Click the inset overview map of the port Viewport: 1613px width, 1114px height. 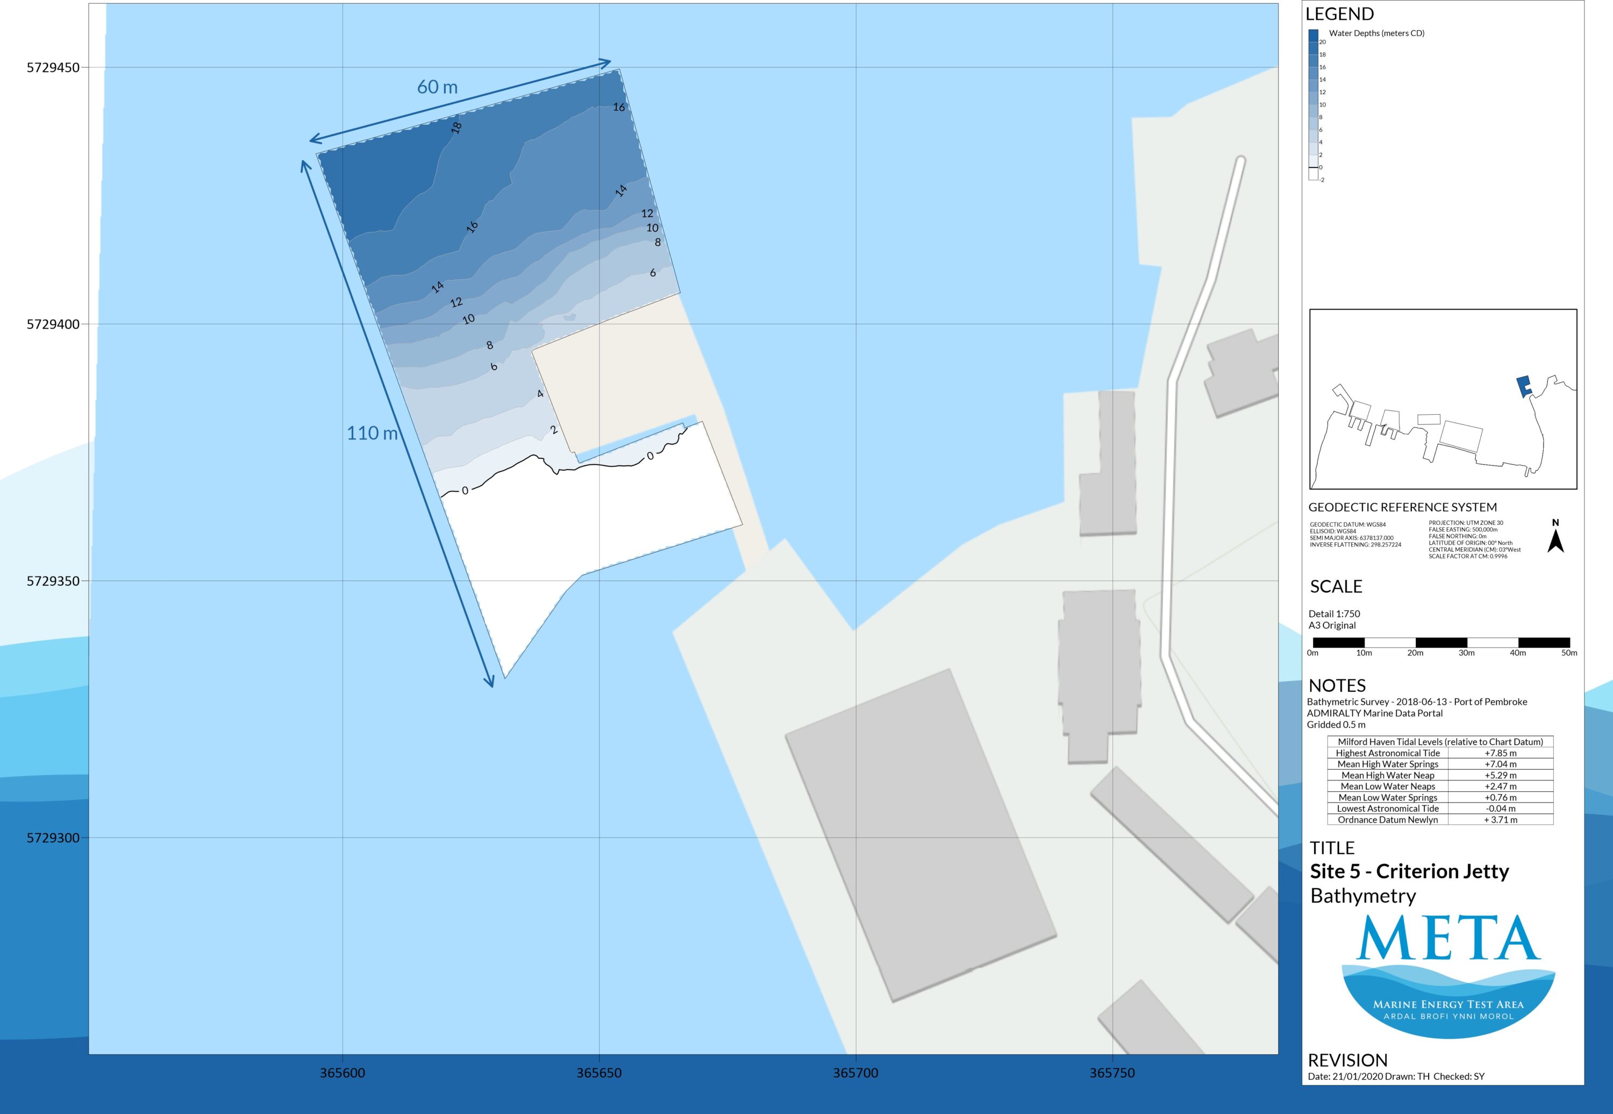(1443, 399)
